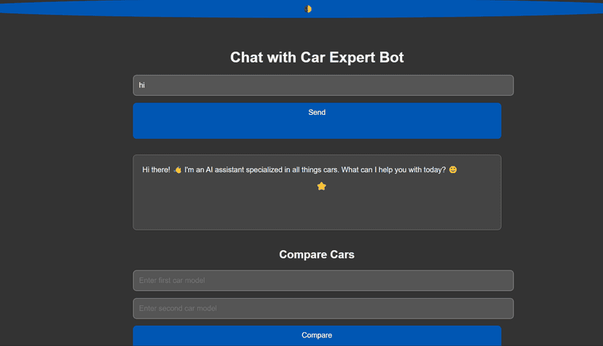Click the blue header bar at the top
Screen dimensions: 603x346
(x=146, y=9)
